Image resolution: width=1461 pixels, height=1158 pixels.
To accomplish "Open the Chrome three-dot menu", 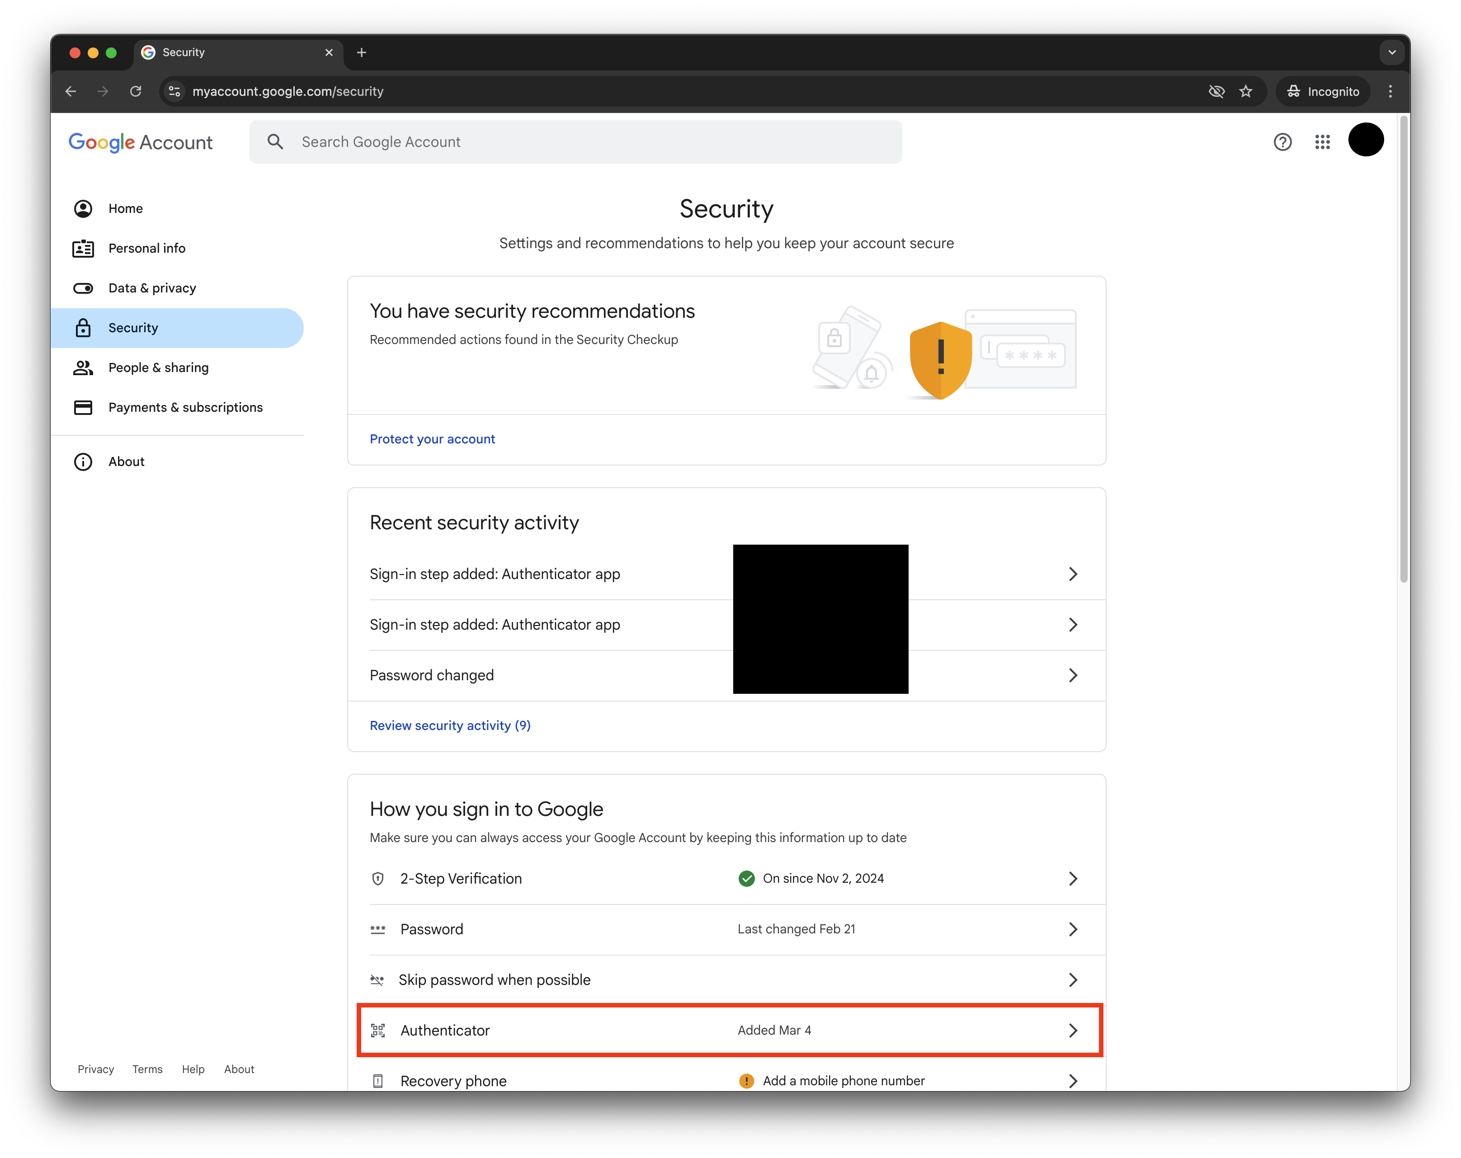I will pyautogui.click(x=1390, y=91).
